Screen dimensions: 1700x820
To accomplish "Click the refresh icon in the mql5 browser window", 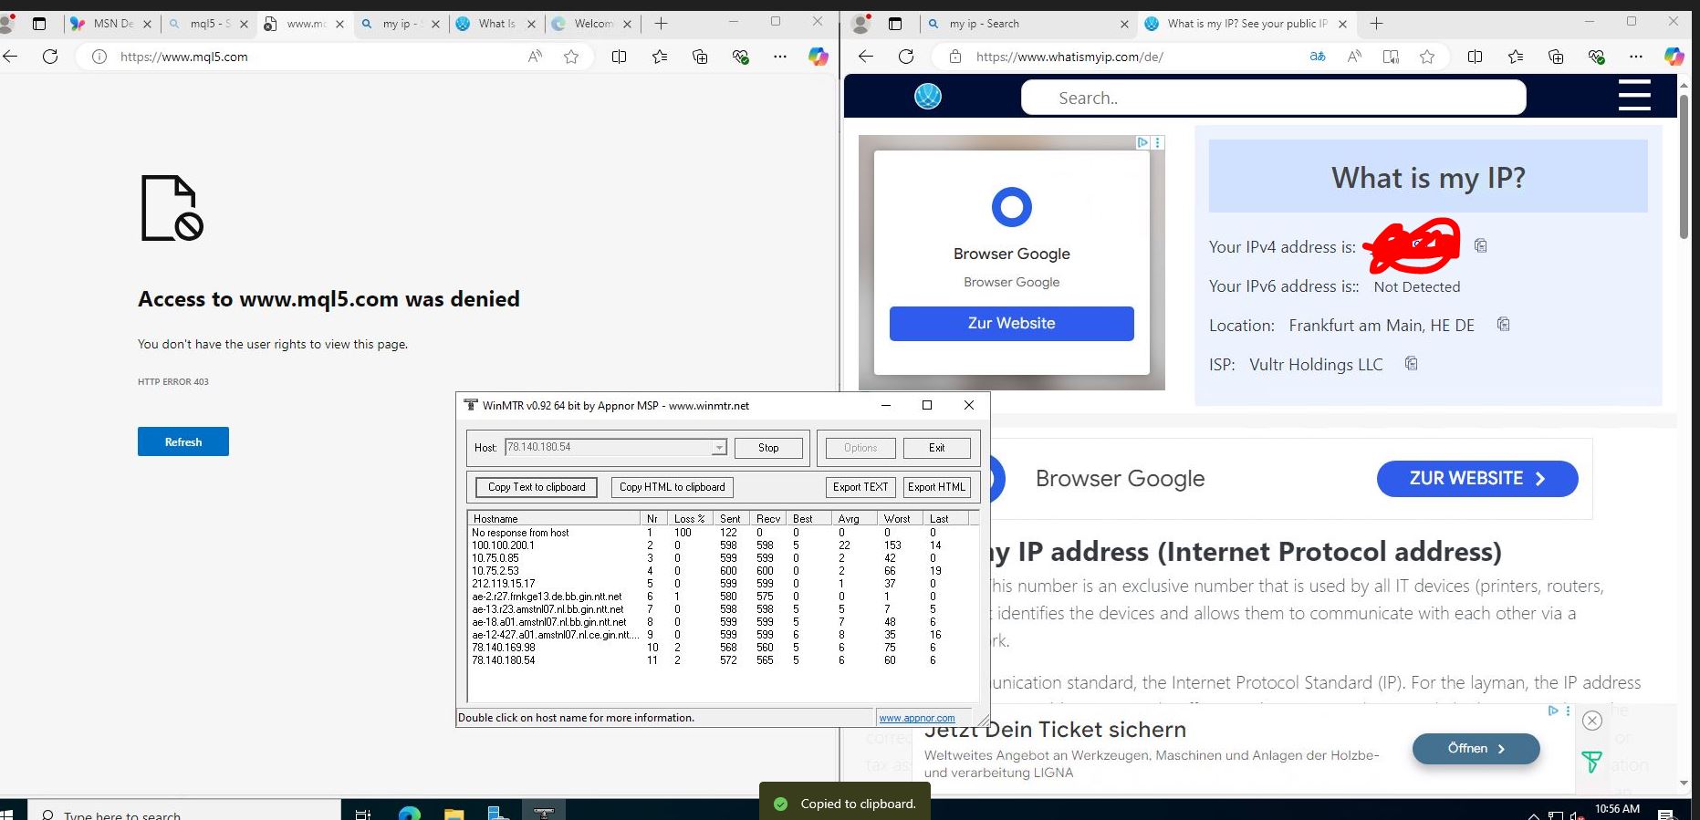I will pyautogui.click(x=50, y=57).
